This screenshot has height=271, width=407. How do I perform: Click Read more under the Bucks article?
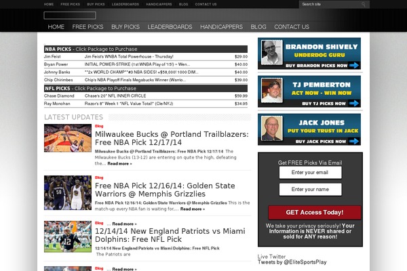tap(119, 164)
